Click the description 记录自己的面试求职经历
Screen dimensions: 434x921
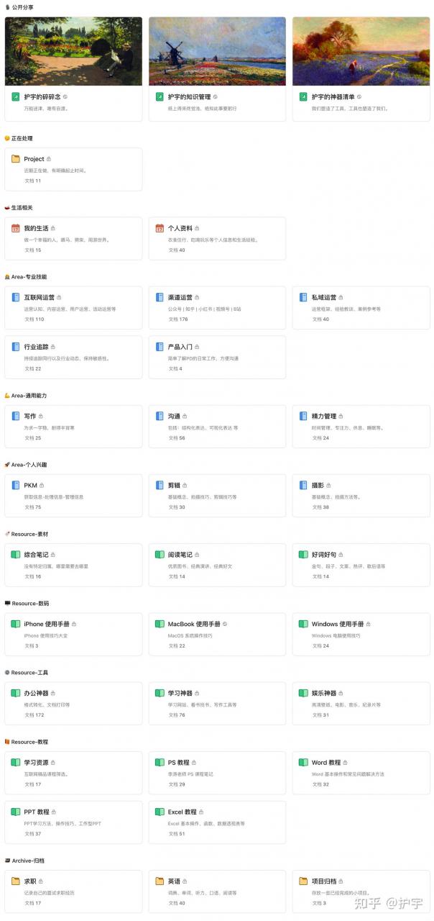(50, 894)
